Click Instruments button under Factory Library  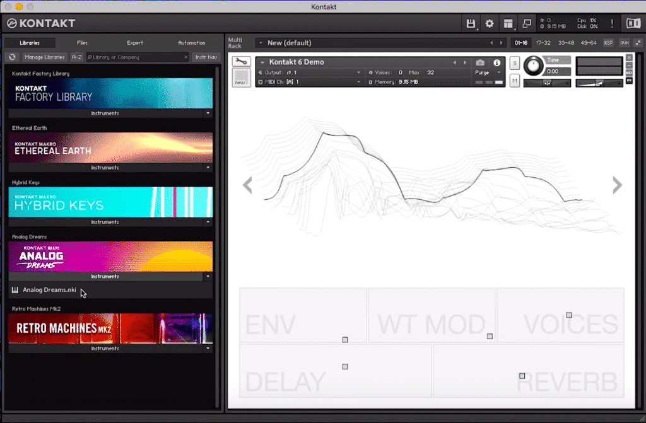[105, 113]
